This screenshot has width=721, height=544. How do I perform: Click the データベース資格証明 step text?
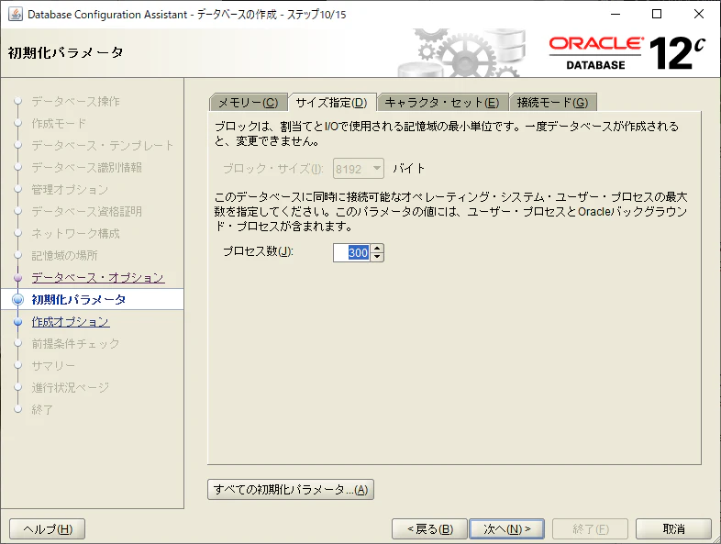[87, 212]
